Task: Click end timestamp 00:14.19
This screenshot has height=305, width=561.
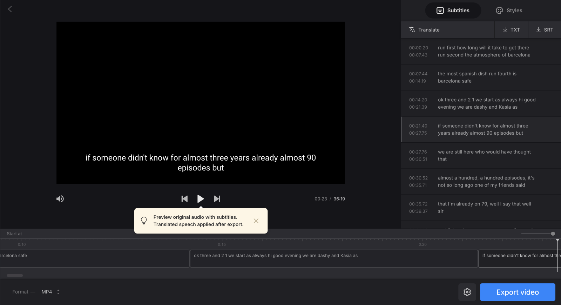Action: pyautogui.click(x=417, y=81)
